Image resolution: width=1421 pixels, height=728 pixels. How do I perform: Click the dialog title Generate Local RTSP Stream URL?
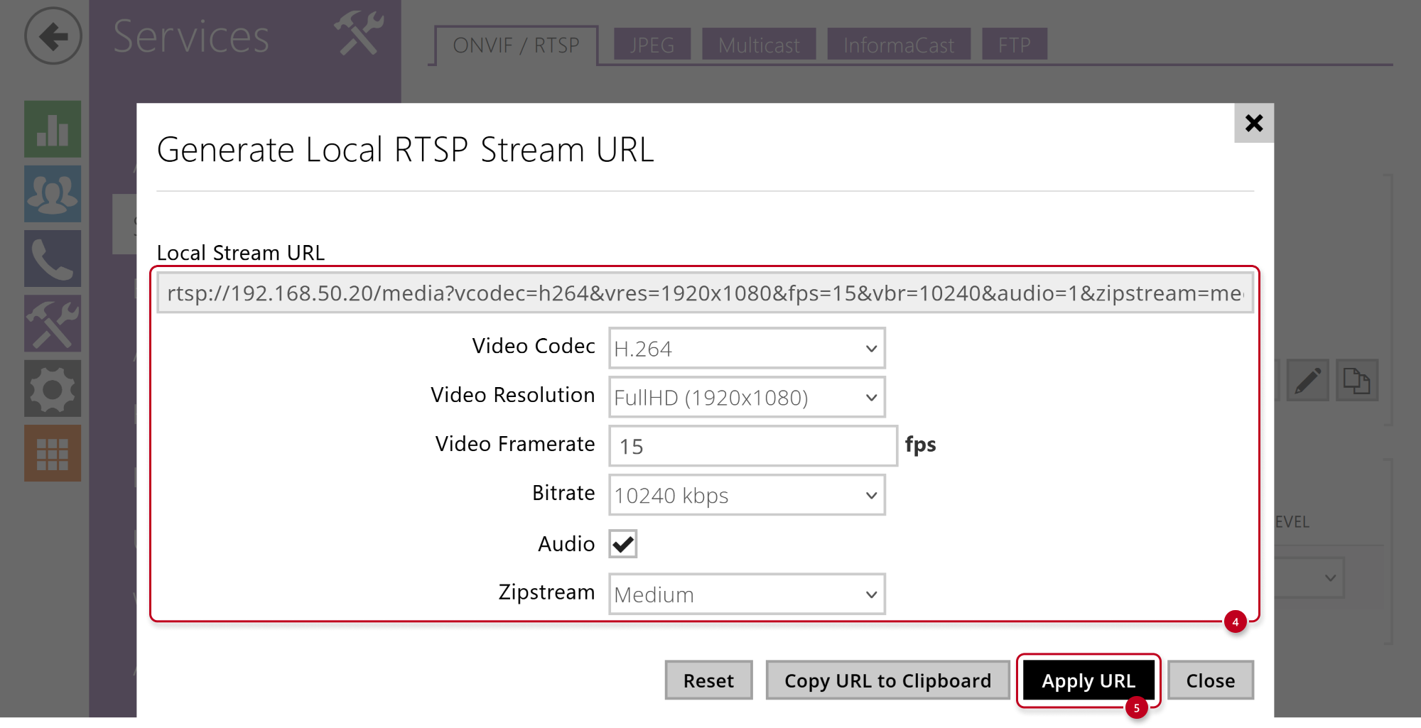click(x=406, y=150)
